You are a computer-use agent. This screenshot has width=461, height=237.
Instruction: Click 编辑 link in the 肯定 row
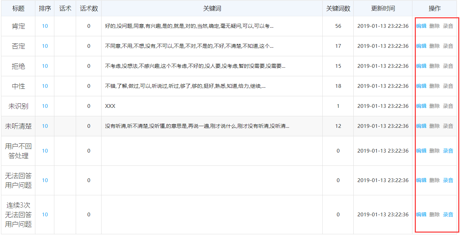coord(421,26)
